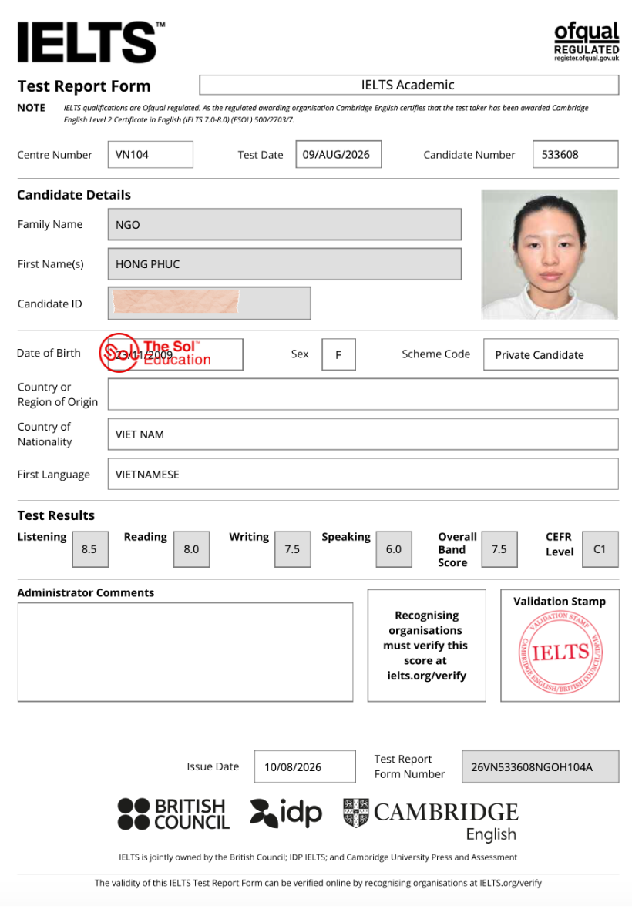Image resolution: width=632 pixels, height=909 pixels.
Task: Click the Centre Number field VN104
Action: [150, 155]
